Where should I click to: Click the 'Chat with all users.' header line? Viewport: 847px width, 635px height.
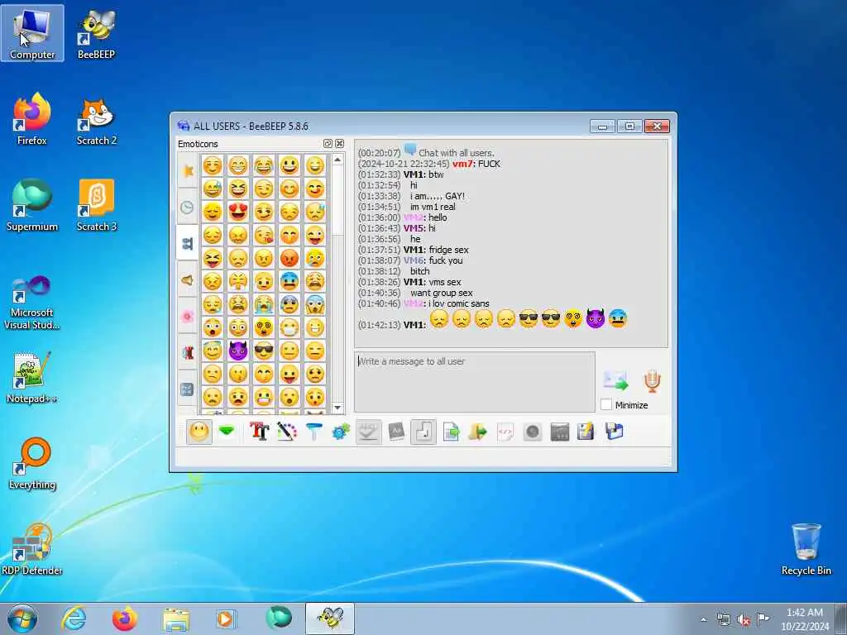456,153
